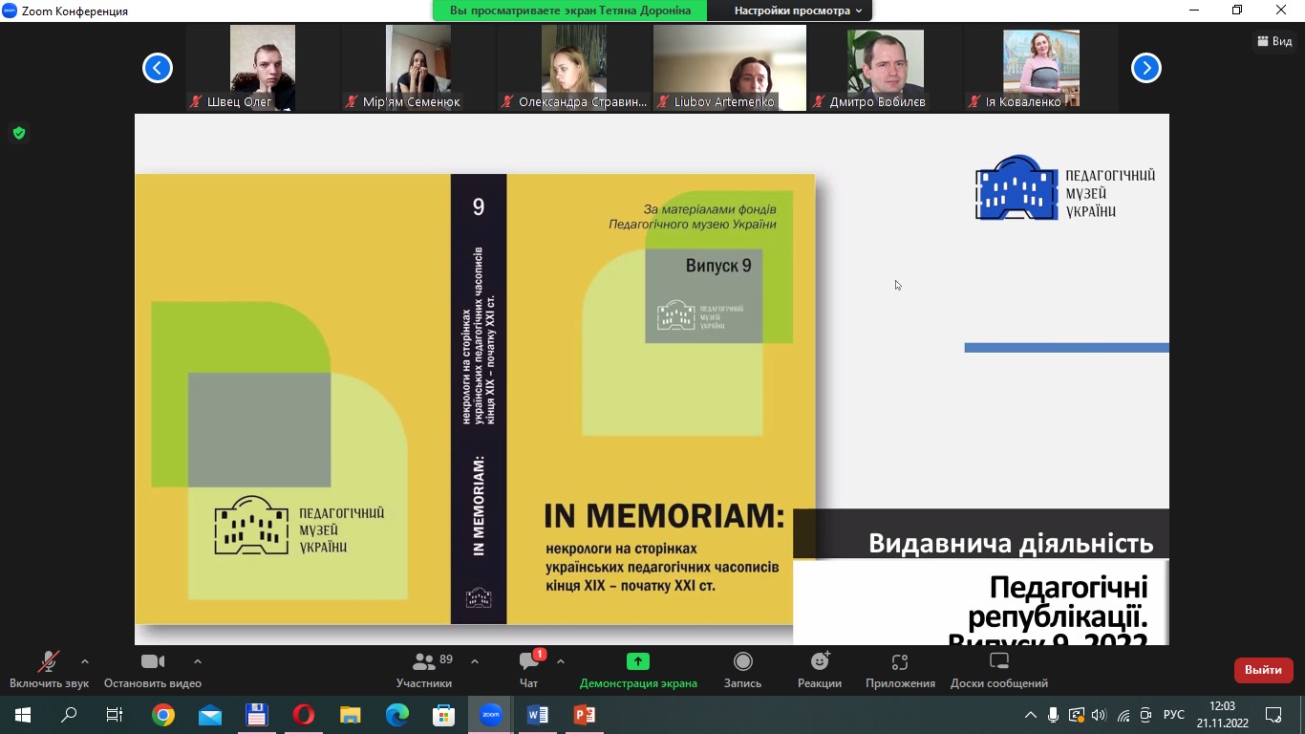Show previous participants with left arrow
This screenshot has height=734, width=1305.
pos(158,68)
